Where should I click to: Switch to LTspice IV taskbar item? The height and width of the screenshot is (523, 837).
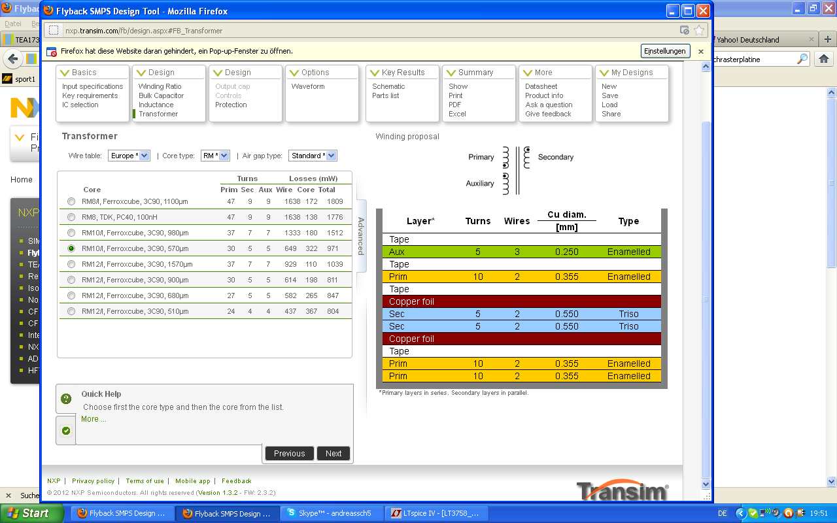(x=437, y=513)
